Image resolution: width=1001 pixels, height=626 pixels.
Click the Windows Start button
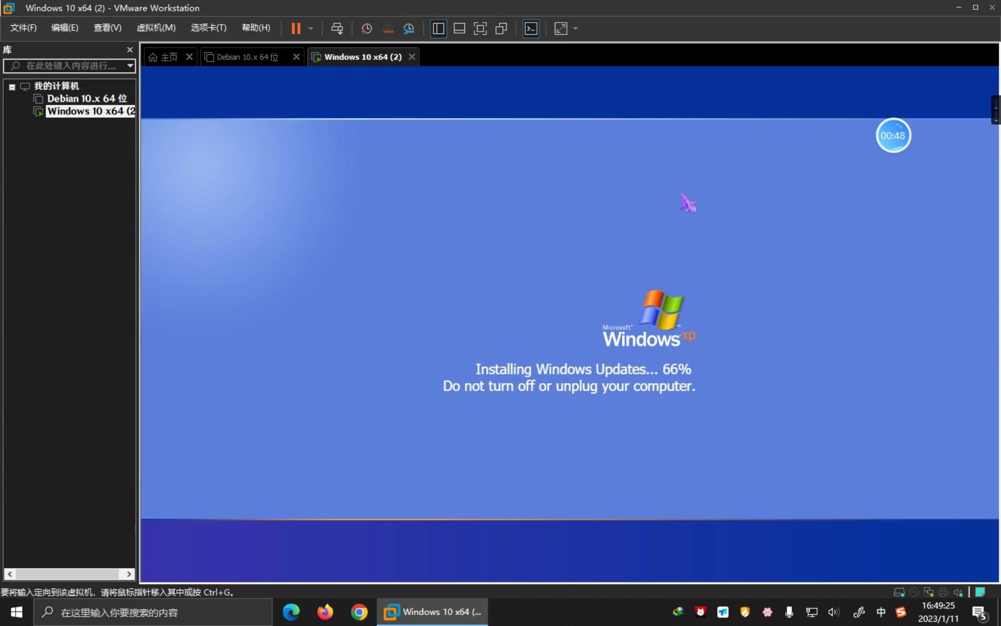click(16, 612)
